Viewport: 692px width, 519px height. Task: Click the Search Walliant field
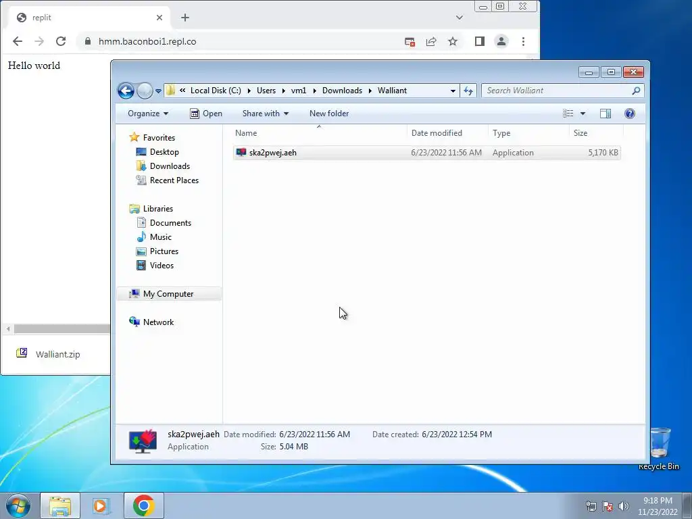point(563,91)
